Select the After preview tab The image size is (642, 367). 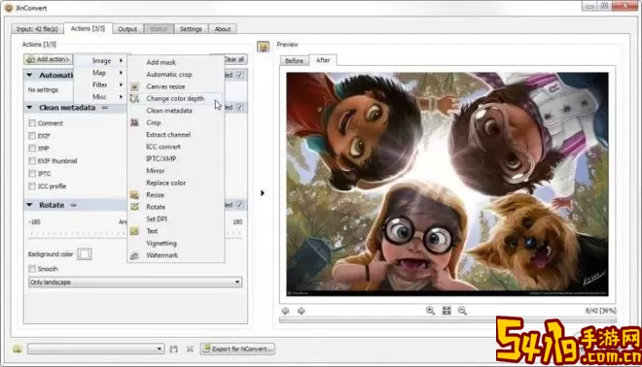pos(323,60)
